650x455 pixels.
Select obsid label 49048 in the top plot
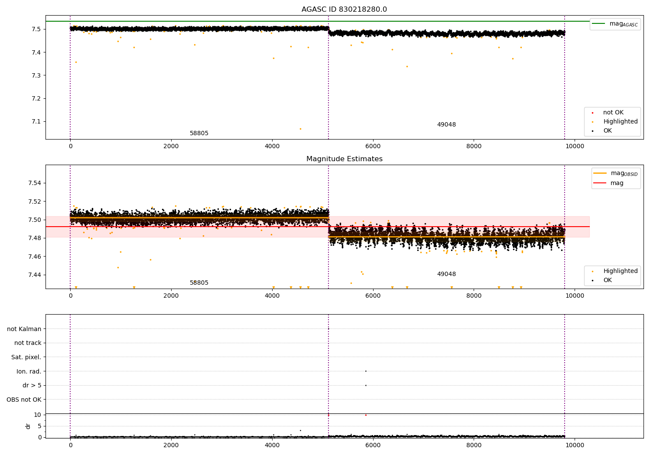point(446,125)
